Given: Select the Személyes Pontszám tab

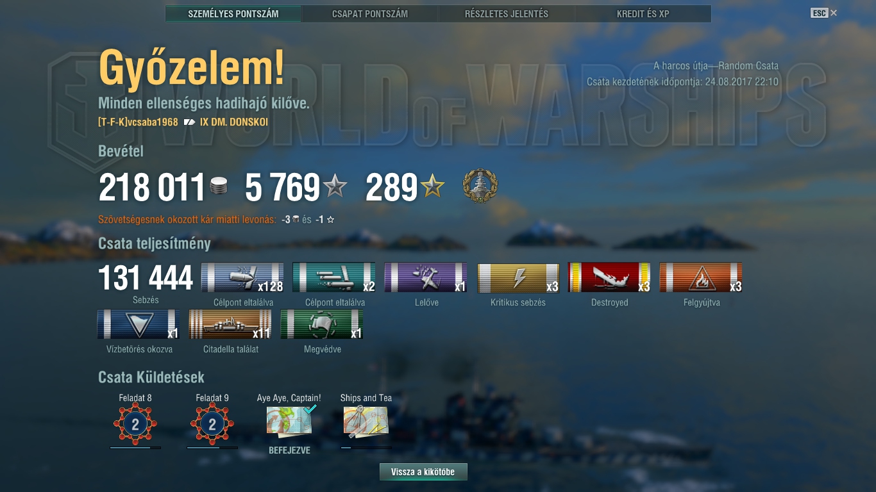Looking at the screenshot, I should click(233, 13).
